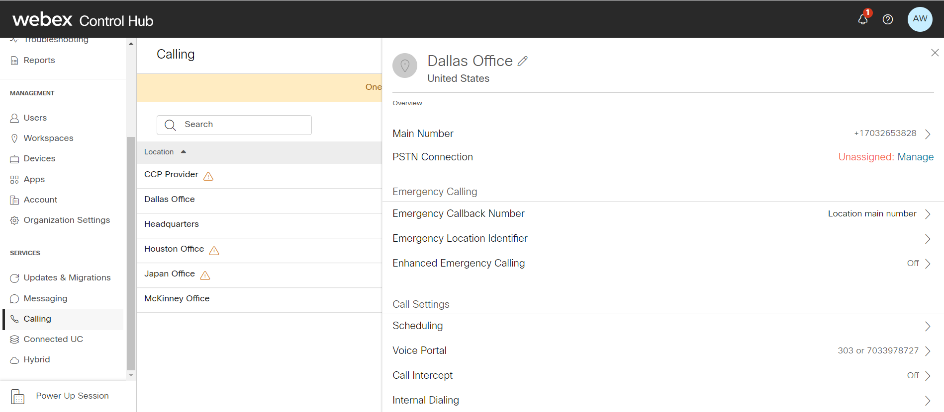944x412 pixels.
Task: Select the Dallas Office location row
Action: point(259,201)
